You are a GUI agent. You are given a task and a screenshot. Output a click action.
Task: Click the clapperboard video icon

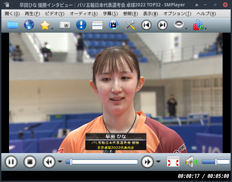coord(113,25)
